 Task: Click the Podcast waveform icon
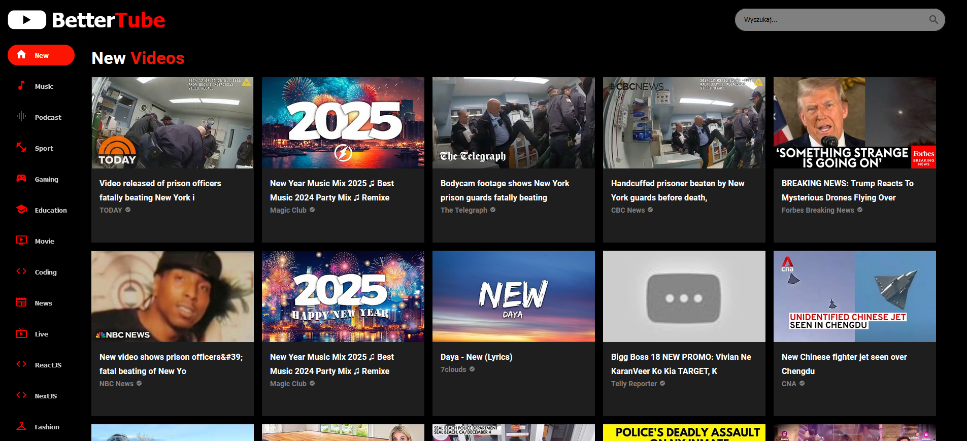21,117
